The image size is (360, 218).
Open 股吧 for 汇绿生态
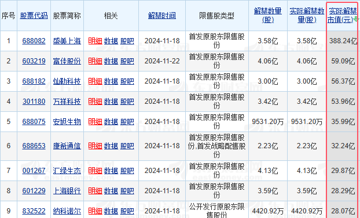(x=127, y=170)
